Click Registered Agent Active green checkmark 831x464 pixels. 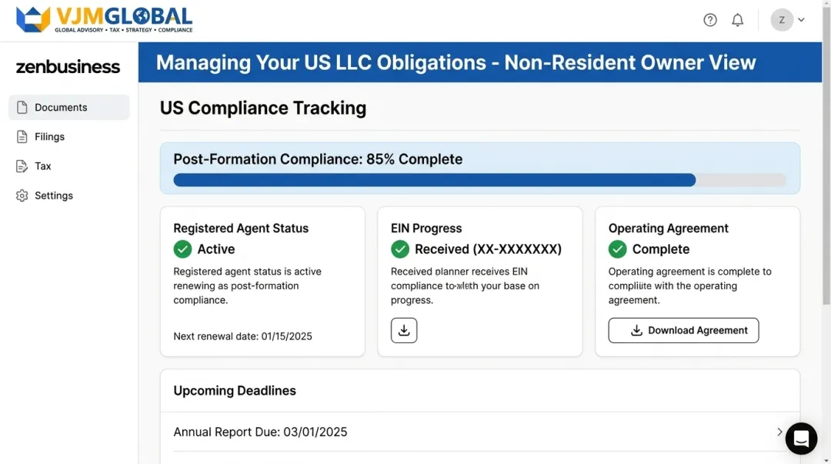(x=182, y=249)
